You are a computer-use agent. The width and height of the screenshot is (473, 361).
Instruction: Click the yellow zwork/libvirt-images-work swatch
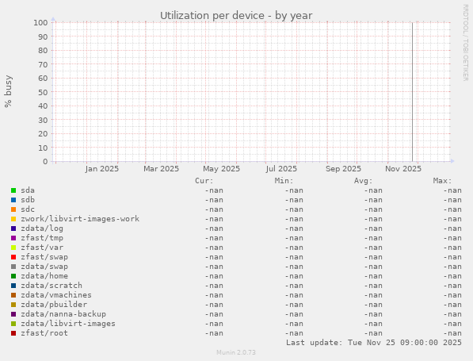pos(13,219)
